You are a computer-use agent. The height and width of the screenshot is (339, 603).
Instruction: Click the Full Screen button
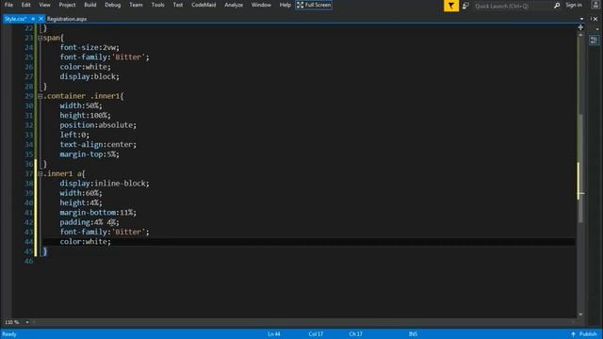(314, 5)
